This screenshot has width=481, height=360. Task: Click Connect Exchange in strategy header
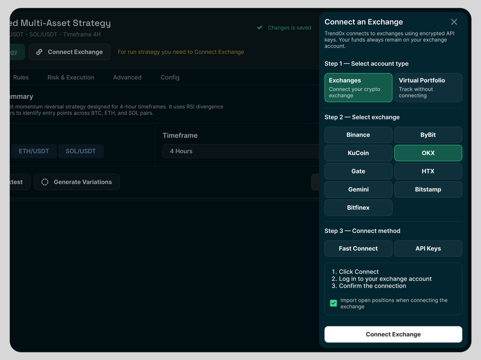(x=70, y=52)
